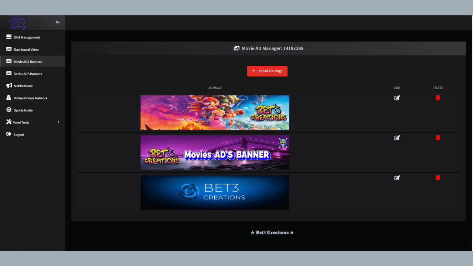Click the Bet3 Creations footer text
The image size is (473, 266).
pos(272,232)
